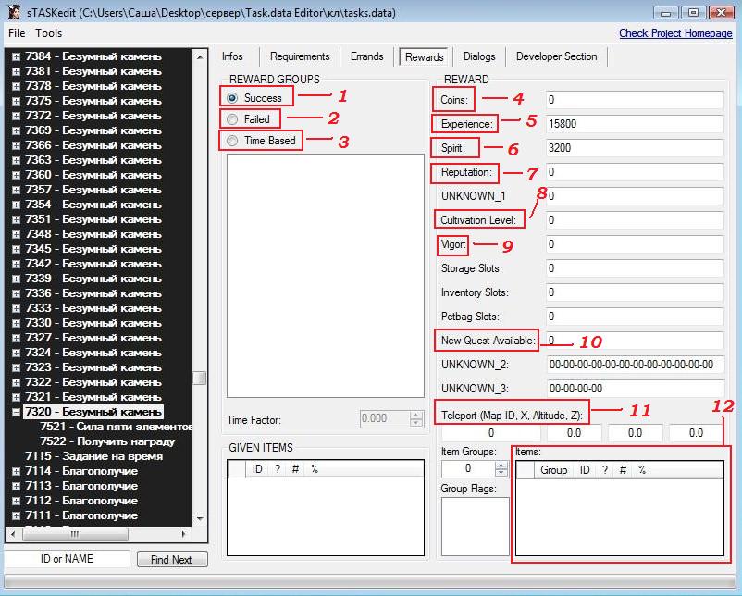
Task: Expand quest 7384 tree node
Action: click(x=16, y=56)
